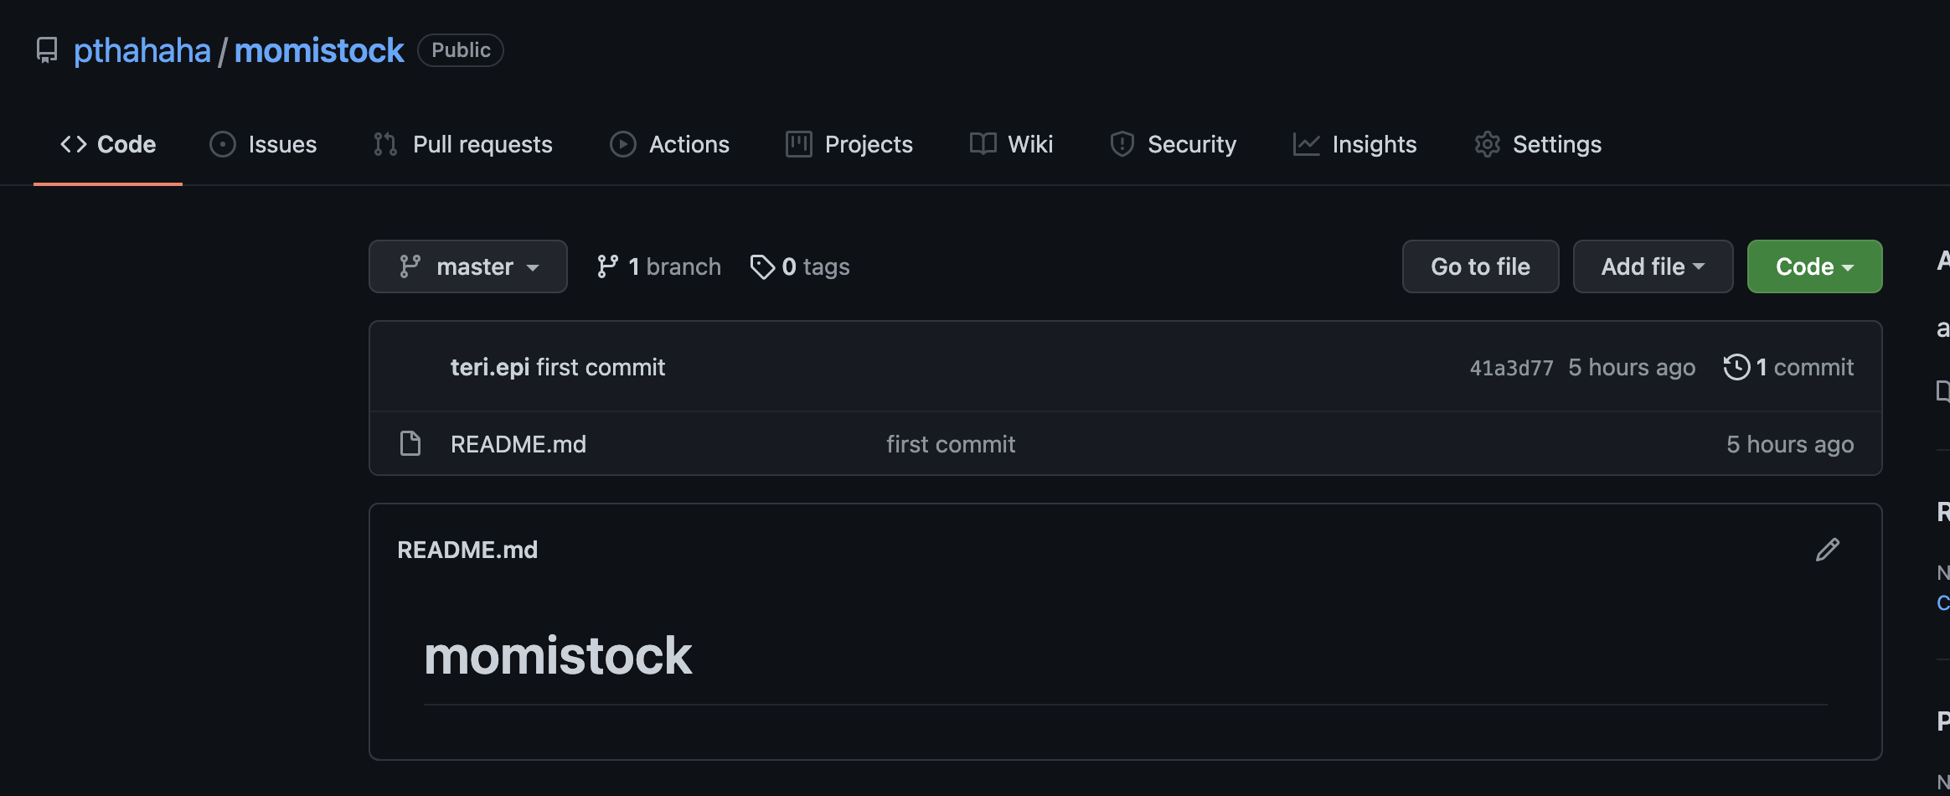Click the tag icon next to 0 tags
This screenshot has height=796, width=1950.
click(x=762, y=266)
